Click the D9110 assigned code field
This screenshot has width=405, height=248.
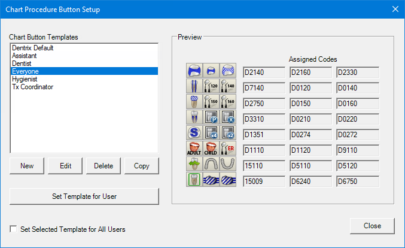pyautogui.click(x=358, y=150)
